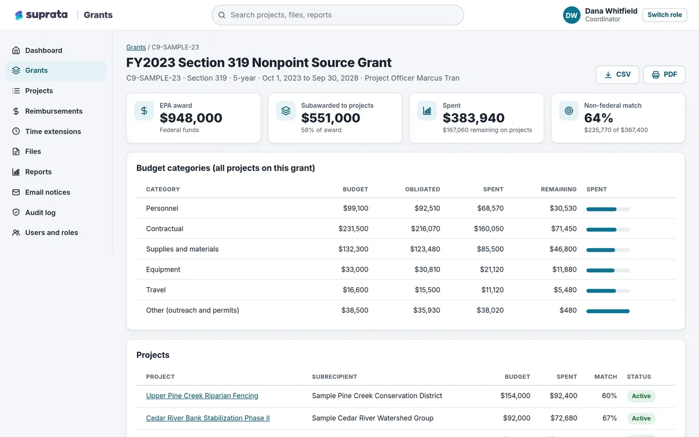The image size is (699, 437).
Task: Click the Dashboard home icon
Action: click(x=16, y=51)
